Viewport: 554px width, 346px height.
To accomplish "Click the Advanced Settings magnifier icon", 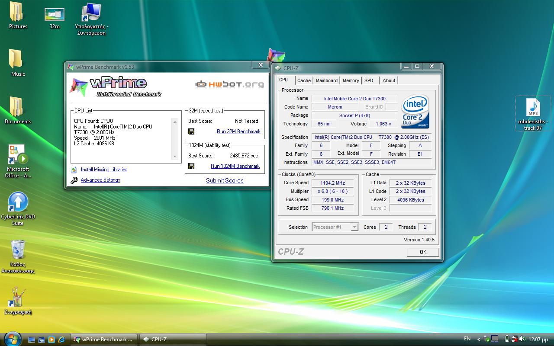I will [x=74, y=180].
